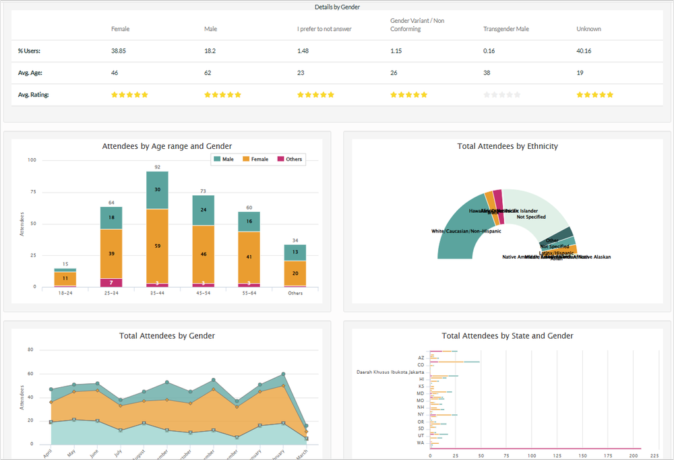
Task: Select the Gender Variant / Non Conforming header
Action: 417,25
